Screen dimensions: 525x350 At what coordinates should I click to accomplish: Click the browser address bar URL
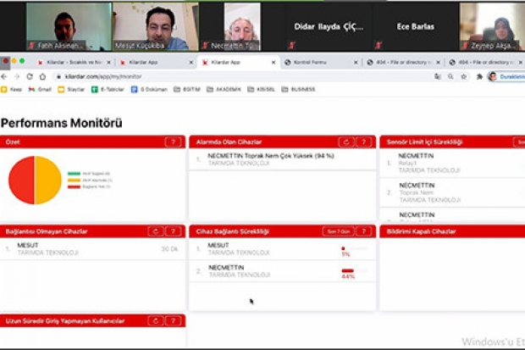[x=102, y=76]
